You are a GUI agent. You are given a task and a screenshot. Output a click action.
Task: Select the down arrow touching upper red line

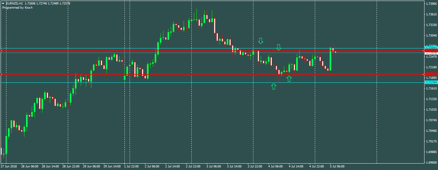point(279,47)
